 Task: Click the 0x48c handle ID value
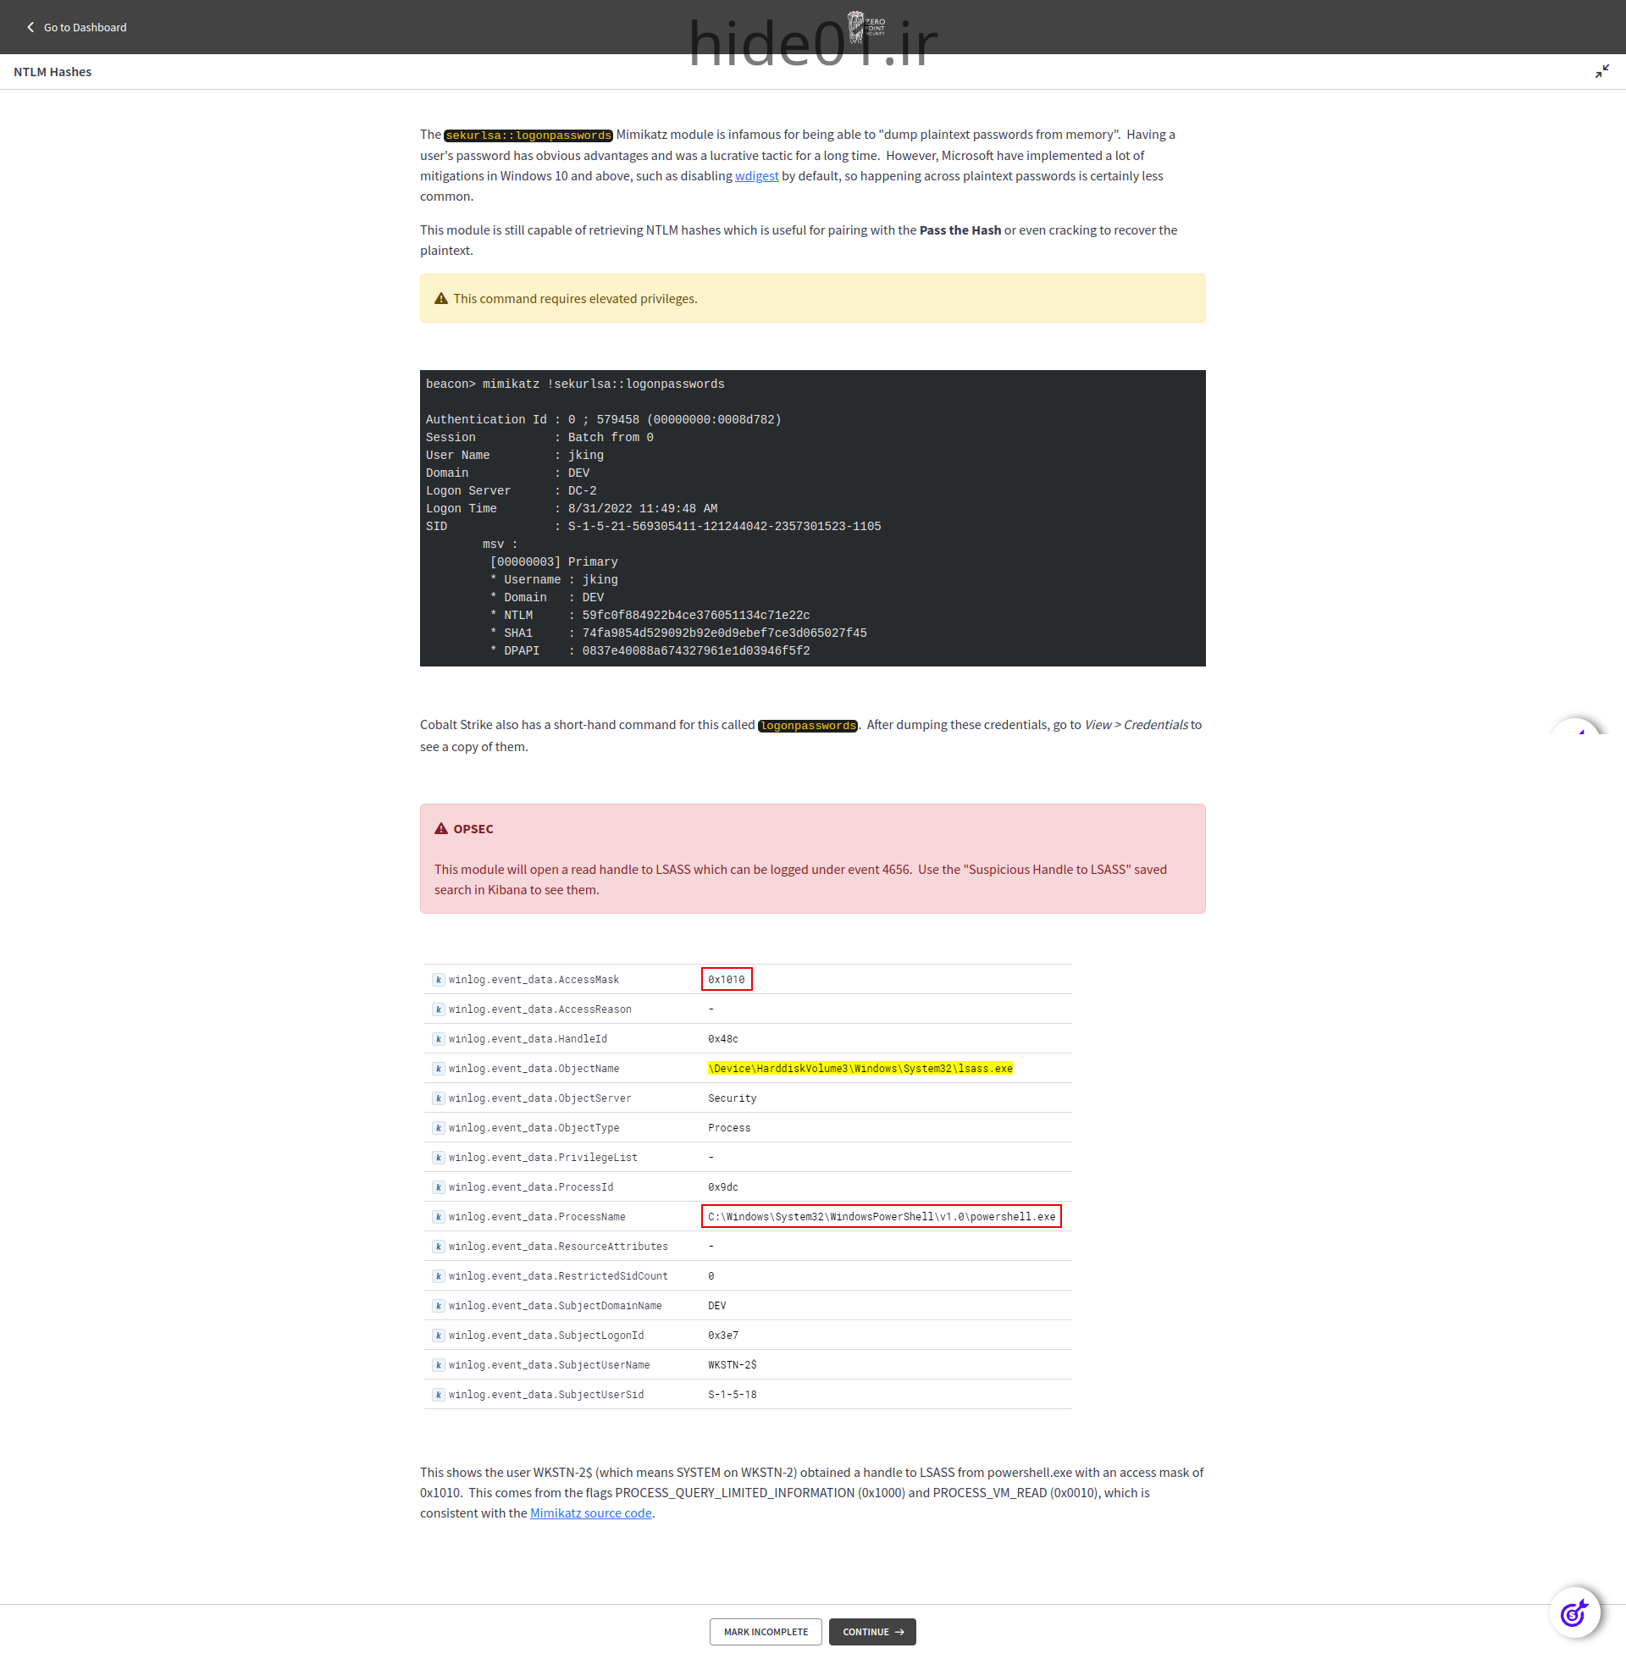722,1039
